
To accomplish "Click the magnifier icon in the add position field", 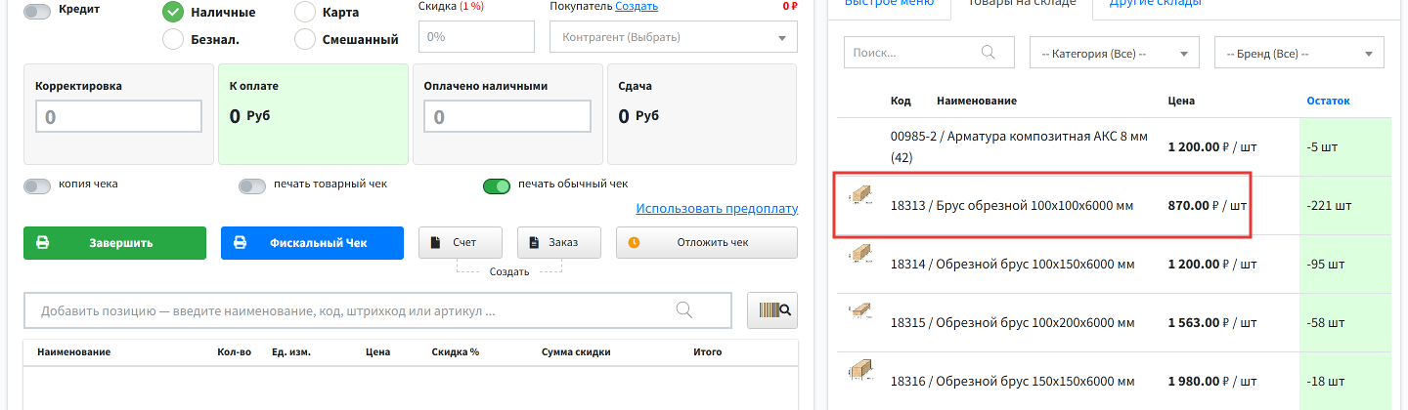I will (x=684, y=310).
